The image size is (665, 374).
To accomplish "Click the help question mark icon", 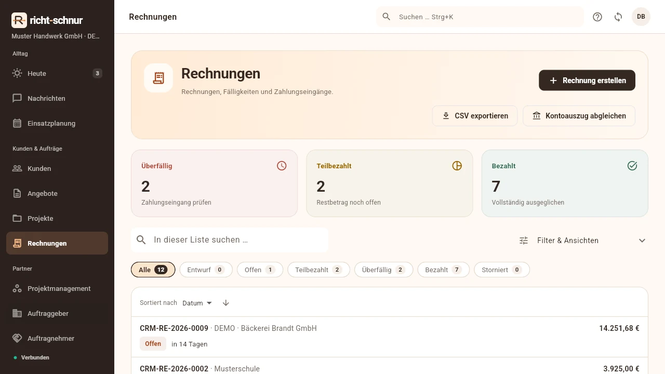I will pyautogui.click(x=597, y=17).
